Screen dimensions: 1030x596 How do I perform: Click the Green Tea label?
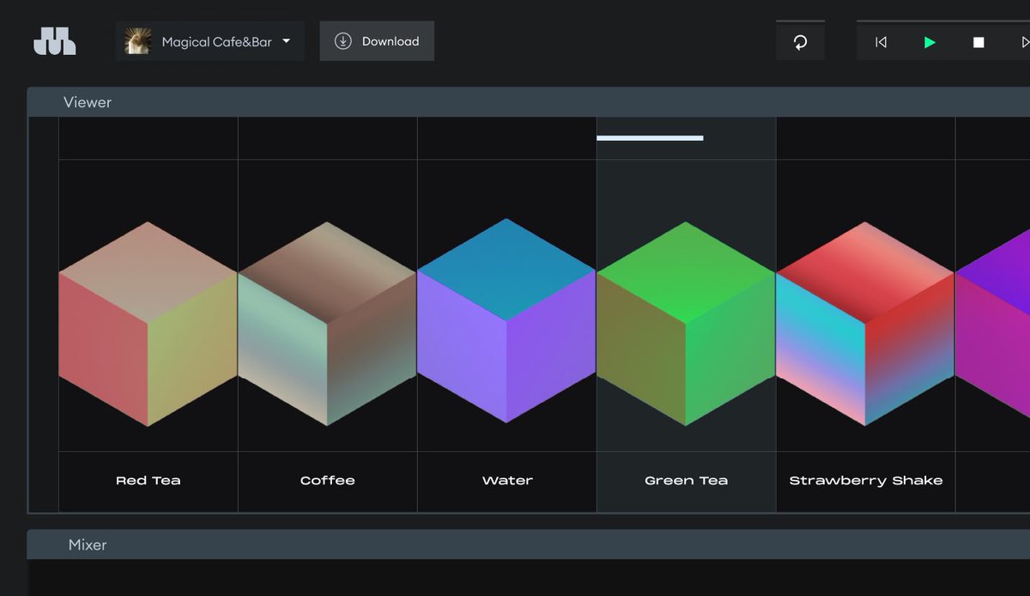click(x=686, y=481)
